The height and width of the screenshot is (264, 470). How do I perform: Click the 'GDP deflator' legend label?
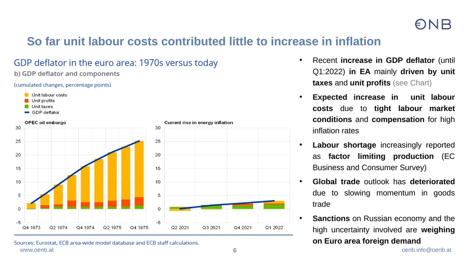tap(45, 112)
